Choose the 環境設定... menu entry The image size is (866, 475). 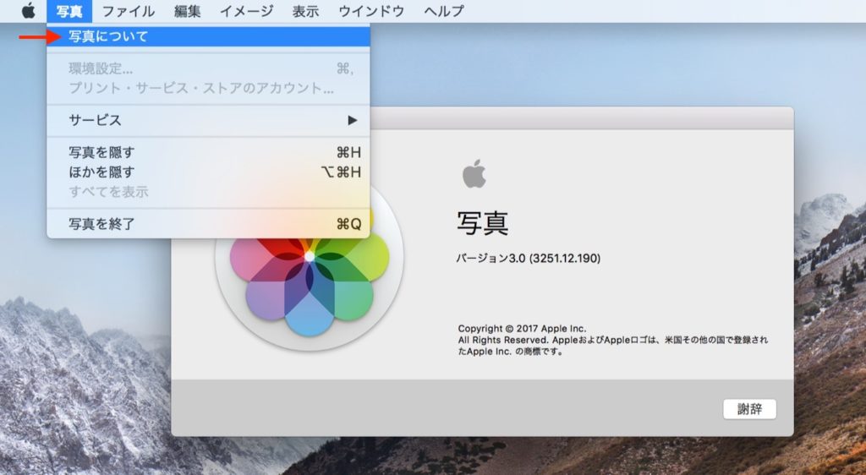208,68
